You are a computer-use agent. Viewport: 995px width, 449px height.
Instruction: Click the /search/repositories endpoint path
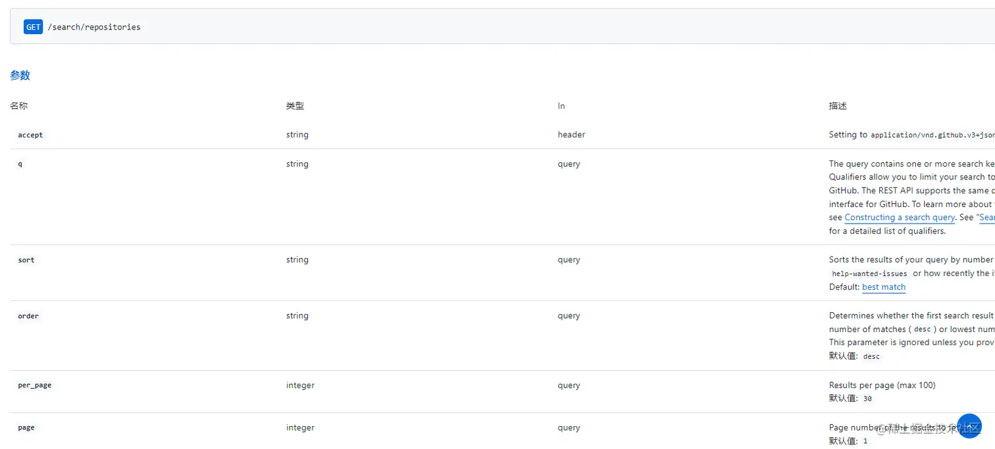click(94, 27)
